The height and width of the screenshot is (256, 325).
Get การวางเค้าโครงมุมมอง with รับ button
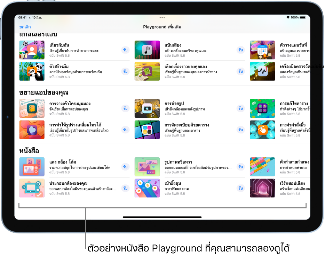[x=125, y=108]
